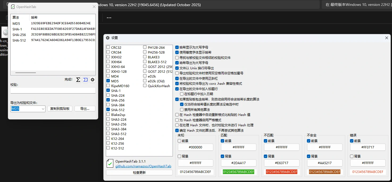Enable the BLAKE3 algorithm checkbox
This screenshot has width=392, height=182.
145,57
